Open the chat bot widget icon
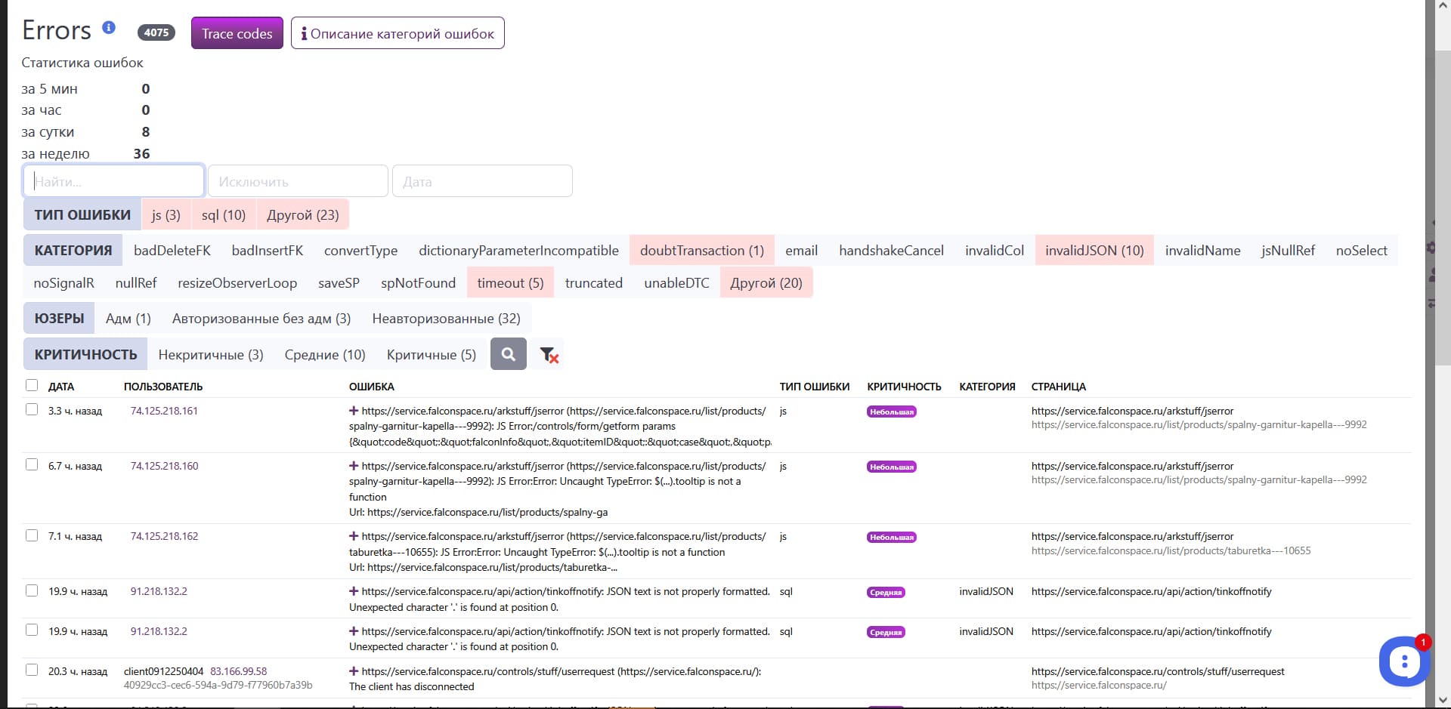The height and width of the screenshot is (709, 1451). click(1403, 661)
